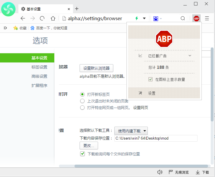Click the 总计 188 条 text
The image size is (215, 177).
click(x=159, y=67)
